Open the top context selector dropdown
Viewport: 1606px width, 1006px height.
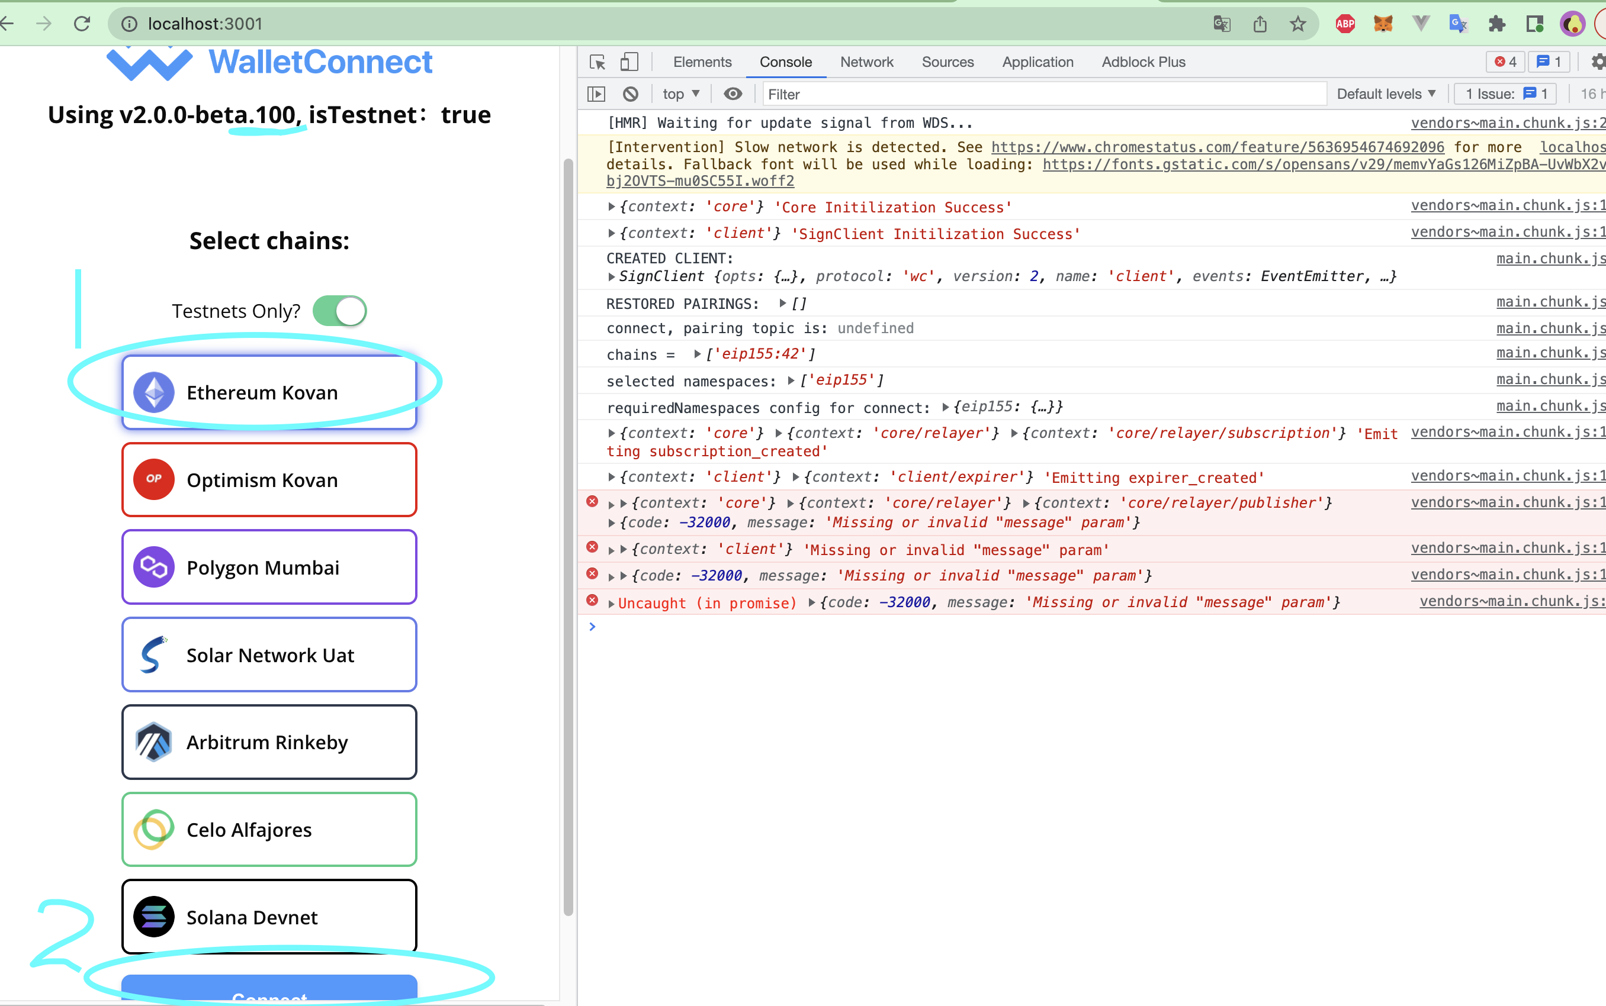tap(680, 94)
